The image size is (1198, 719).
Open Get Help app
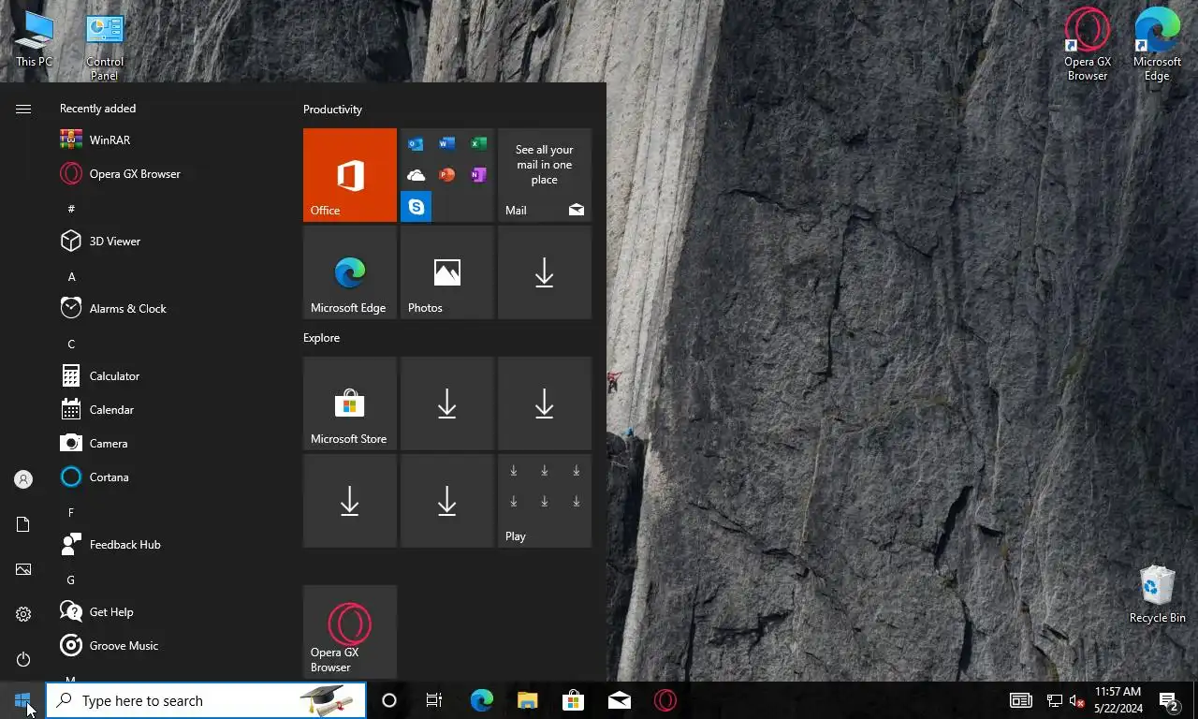pyautogui.click(x=168, y=612)
